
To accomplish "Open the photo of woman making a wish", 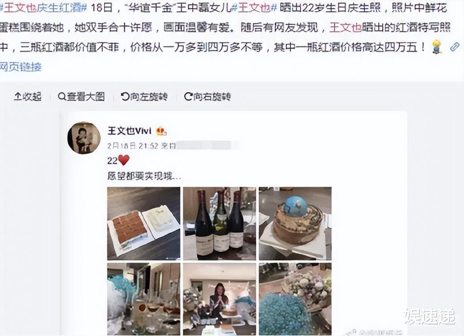I will [x=220, y=299].
